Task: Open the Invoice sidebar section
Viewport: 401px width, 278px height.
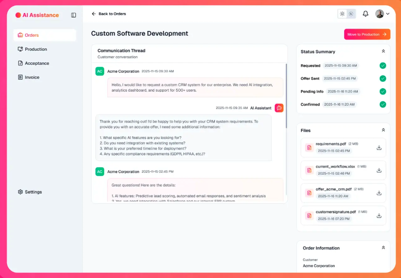Action: [x=32, y=77]
